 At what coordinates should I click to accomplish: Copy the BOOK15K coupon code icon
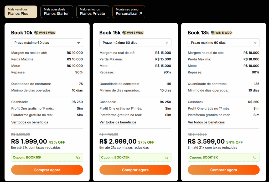pyautogui.click(x=166, y=157)
